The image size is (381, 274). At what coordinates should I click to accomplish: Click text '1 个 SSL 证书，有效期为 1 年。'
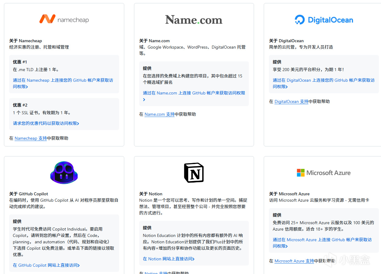pos(42,113)
